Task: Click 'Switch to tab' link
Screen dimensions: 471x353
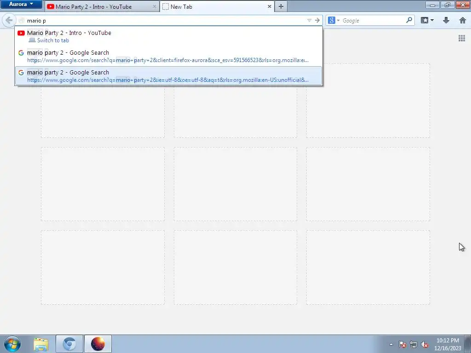Action: coord(53,40)
